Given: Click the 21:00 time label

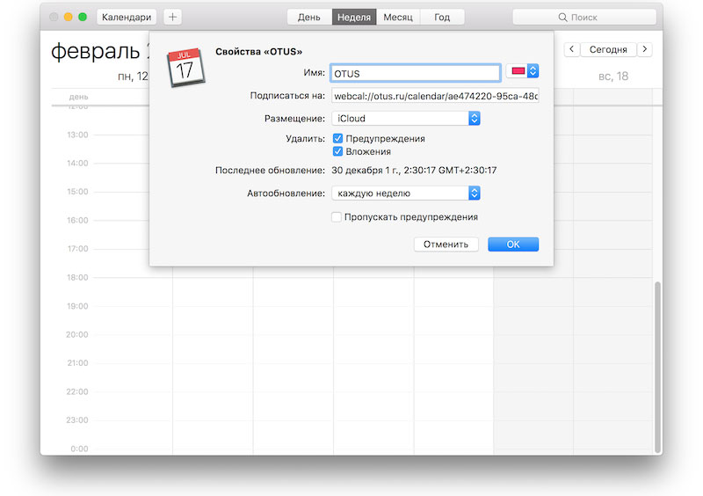Looking at the screenshot, I should click(77, 362).
